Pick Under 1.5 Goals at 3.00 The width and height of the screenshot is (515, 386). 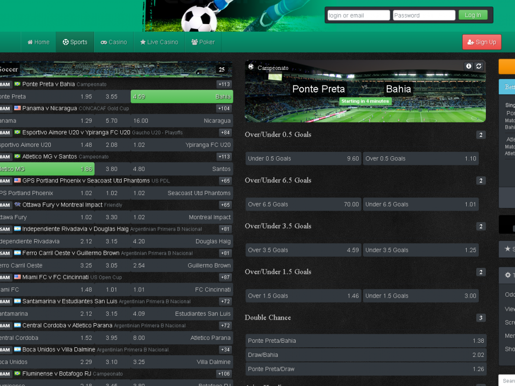click(421, 296)
